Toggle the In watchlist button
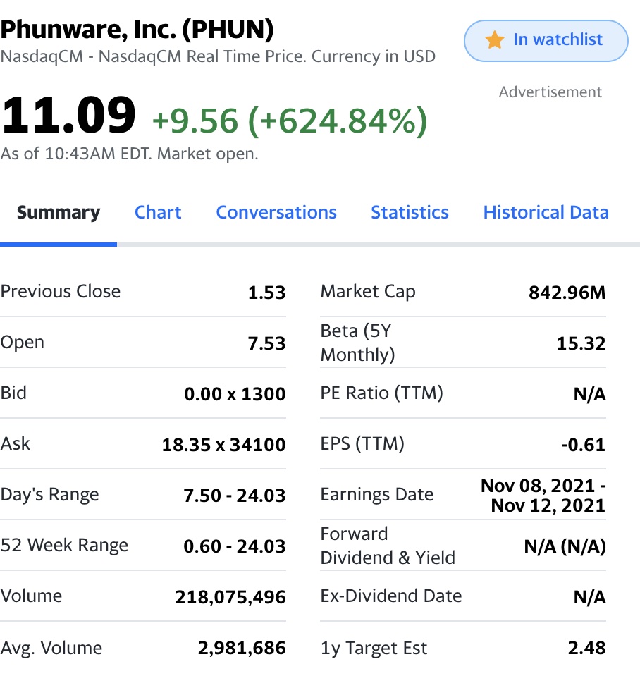Screen dimensions: 640x688 click(546, 40)
